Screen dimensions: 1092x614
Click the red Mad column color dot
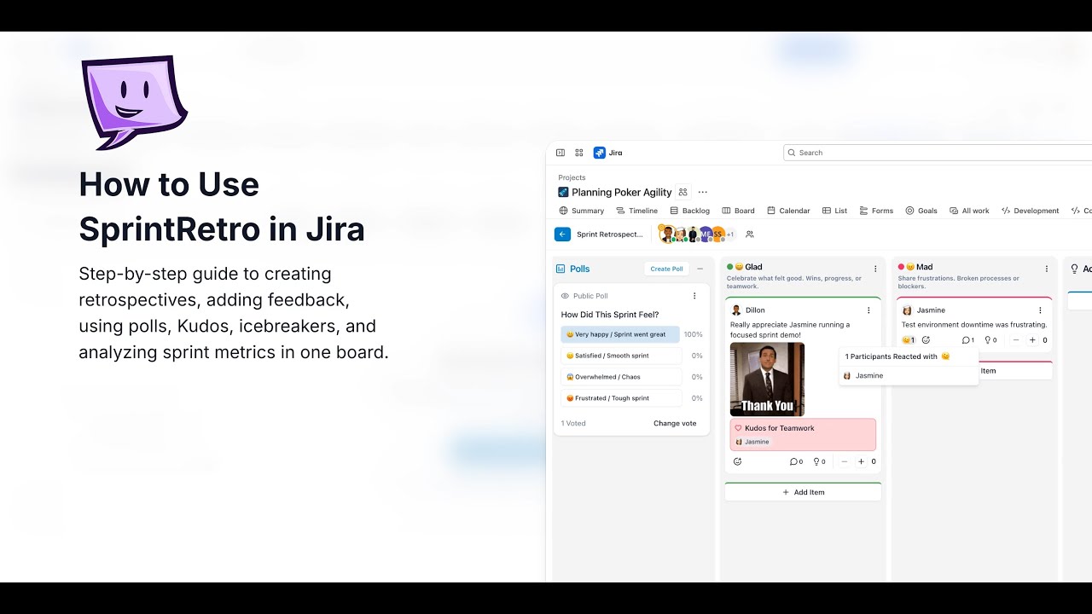(902, 267)
